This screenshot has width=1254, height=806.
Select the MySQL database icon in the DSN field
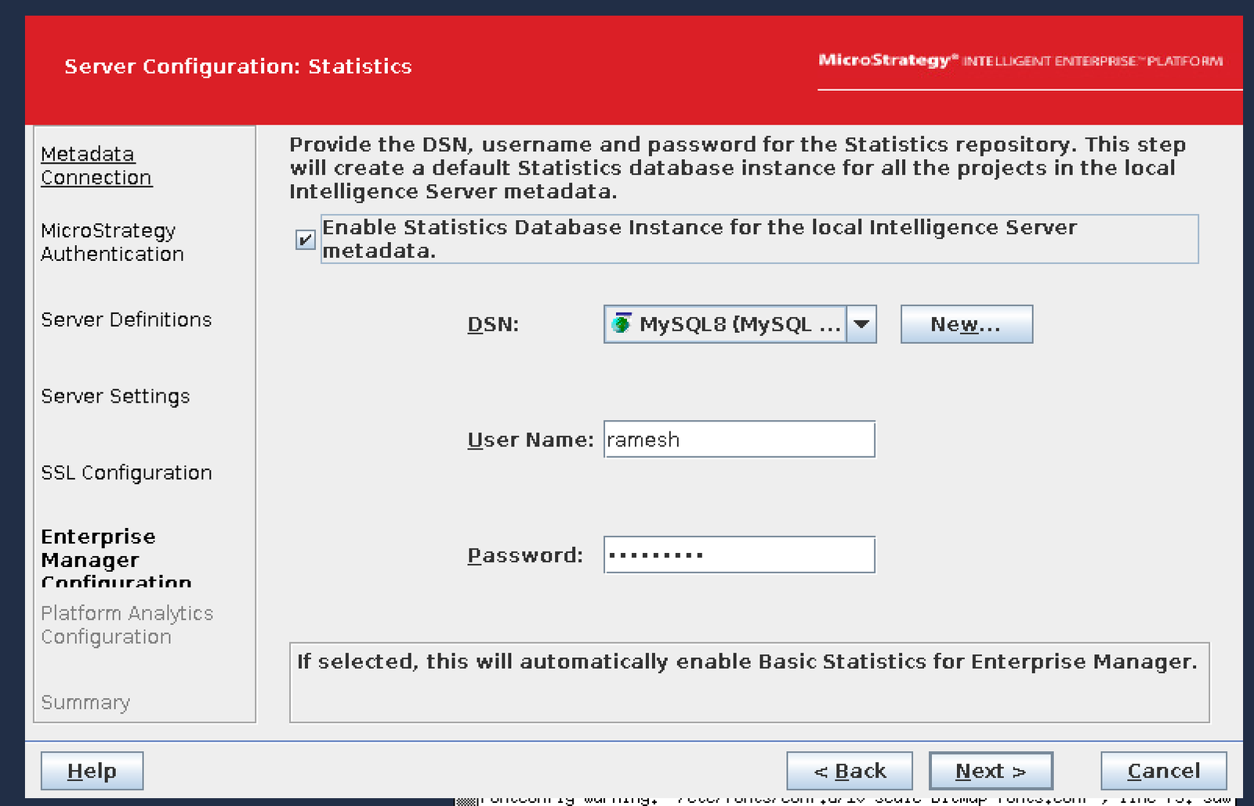point(622,323)
